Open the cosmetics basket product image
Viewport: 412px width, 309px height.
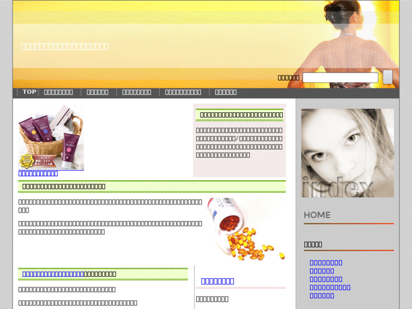pyautogui.click(x=51, y=137)
